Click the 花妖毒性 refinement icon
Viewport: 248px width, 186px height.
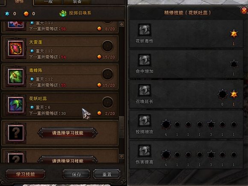coord(144,29)
